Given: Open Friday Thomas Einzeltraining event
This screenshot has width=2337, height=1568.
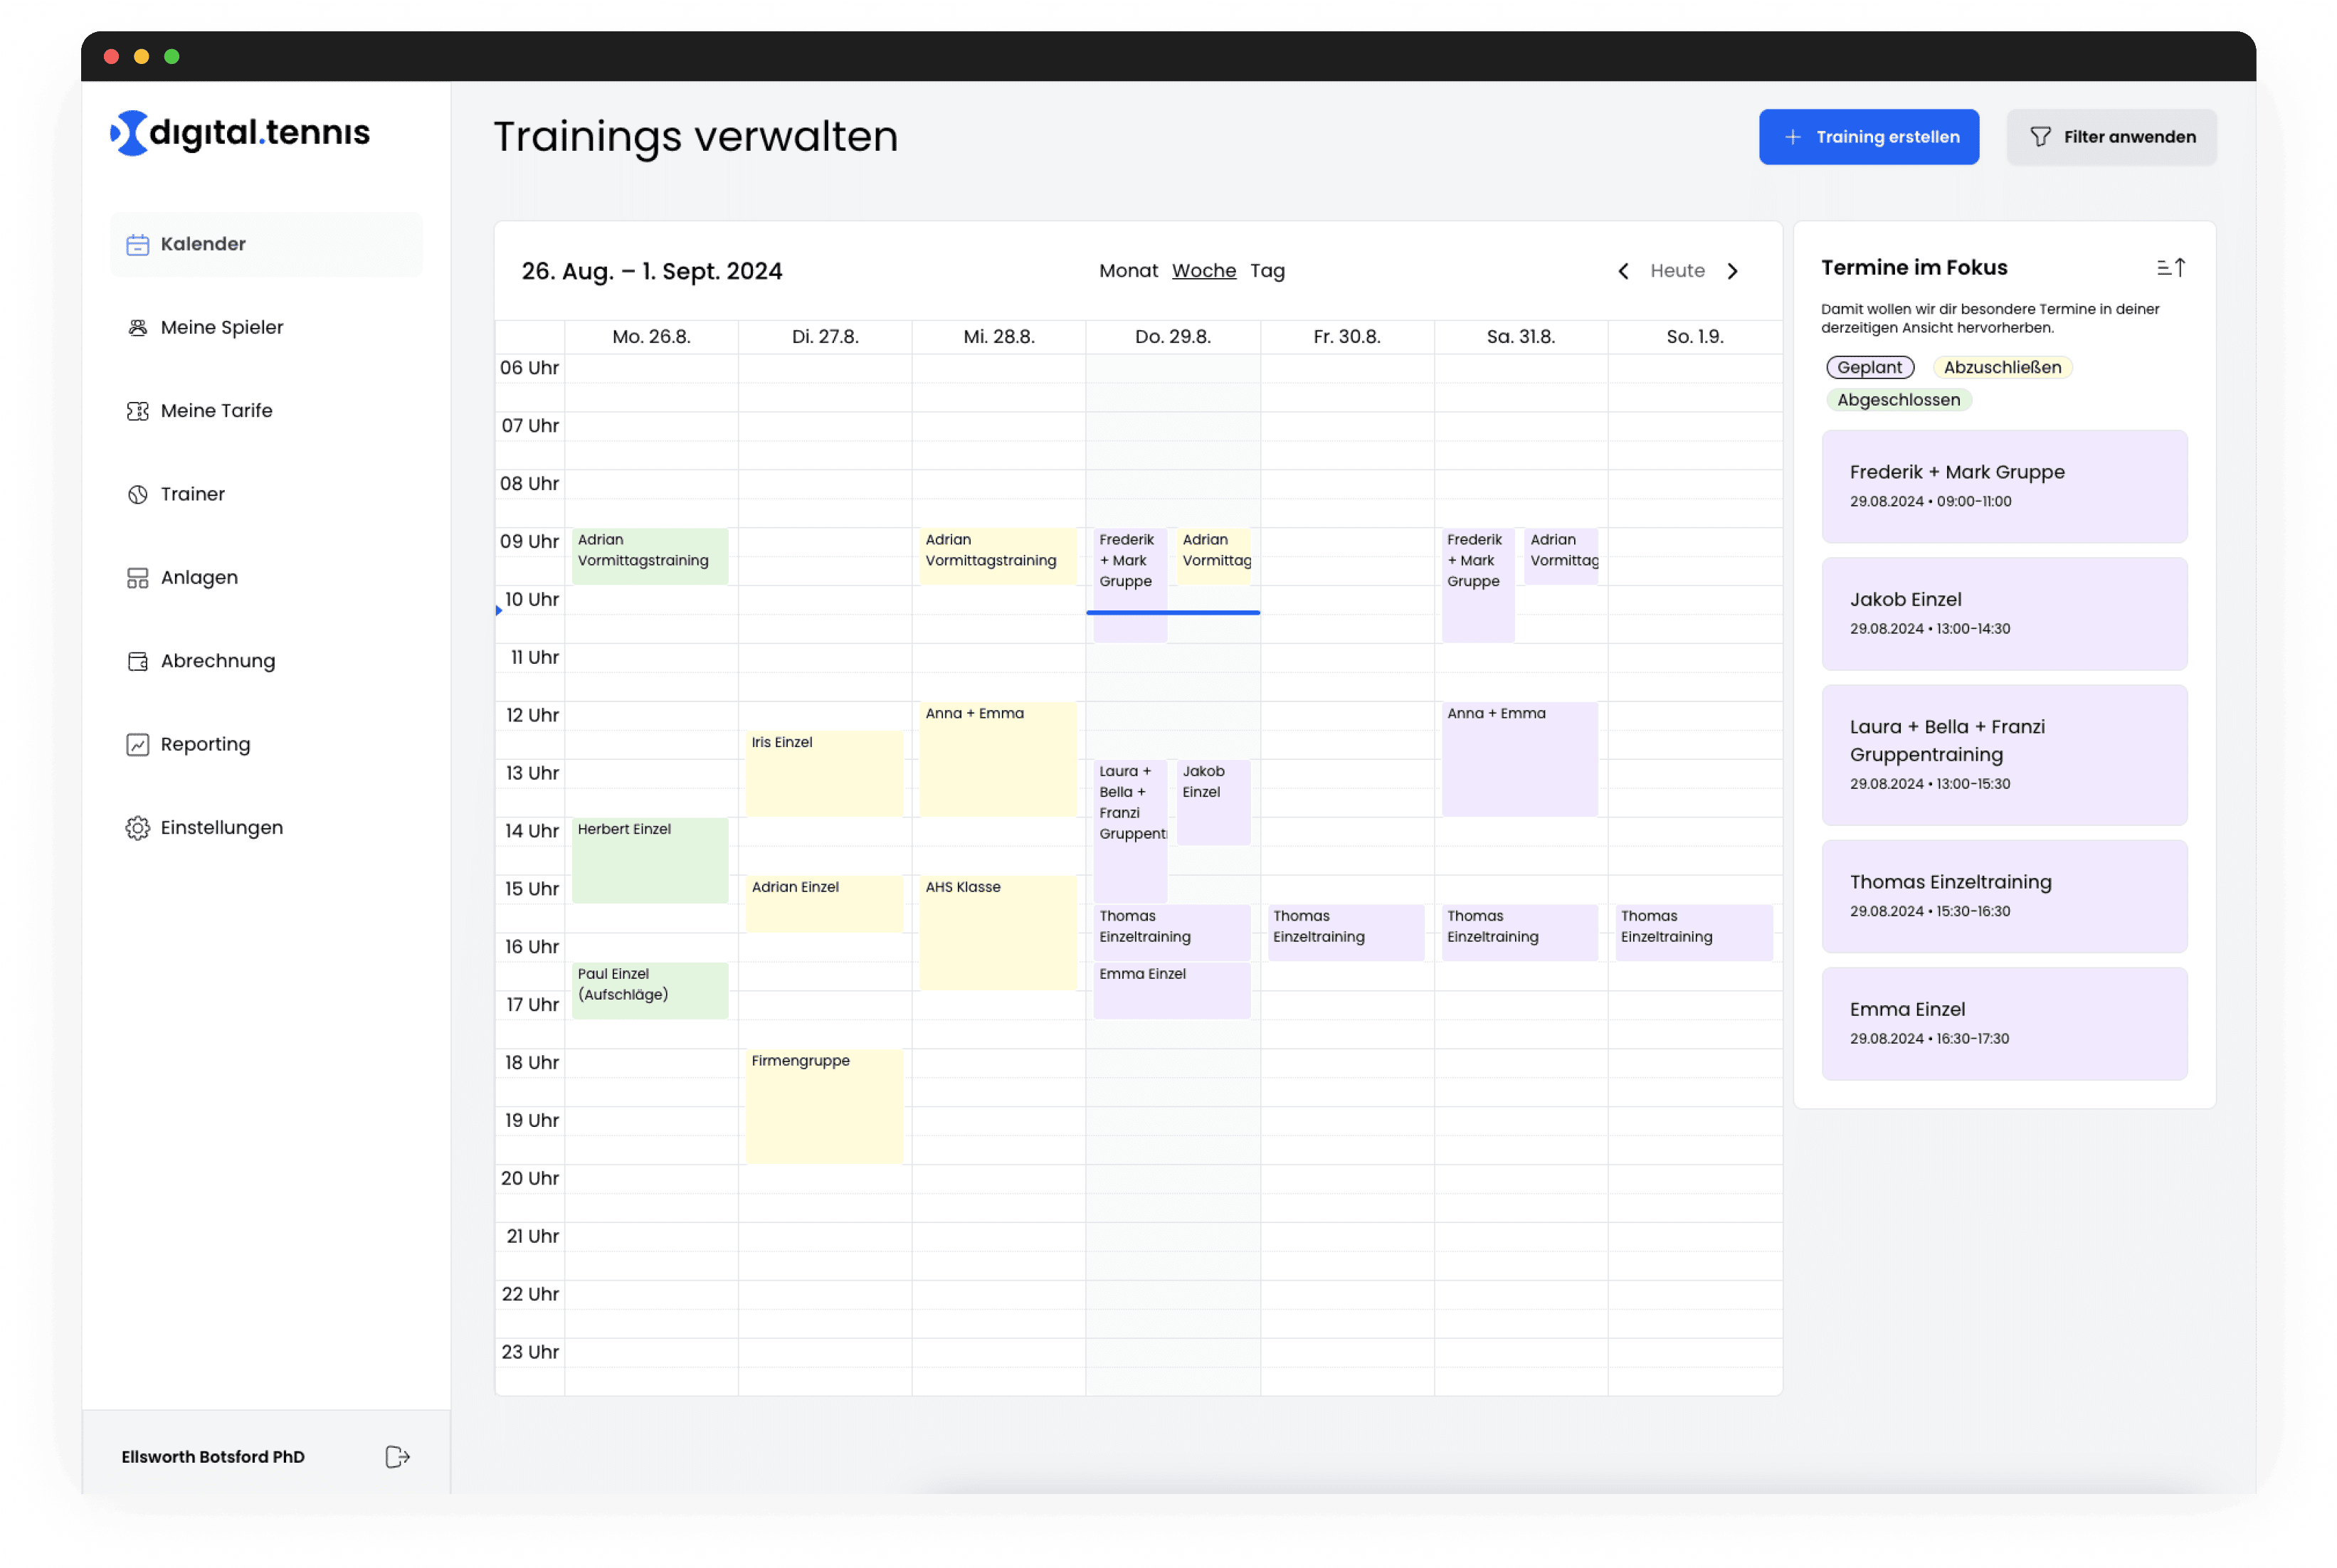Looking at the screenshot, I should pyautogui.click(x=1346, y=933).
